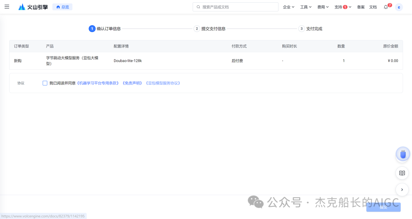The height and width of the screenshot is (219, 412).
Task: Click the Volcengine 火山引擎 logo
Action: coord(33,7)
